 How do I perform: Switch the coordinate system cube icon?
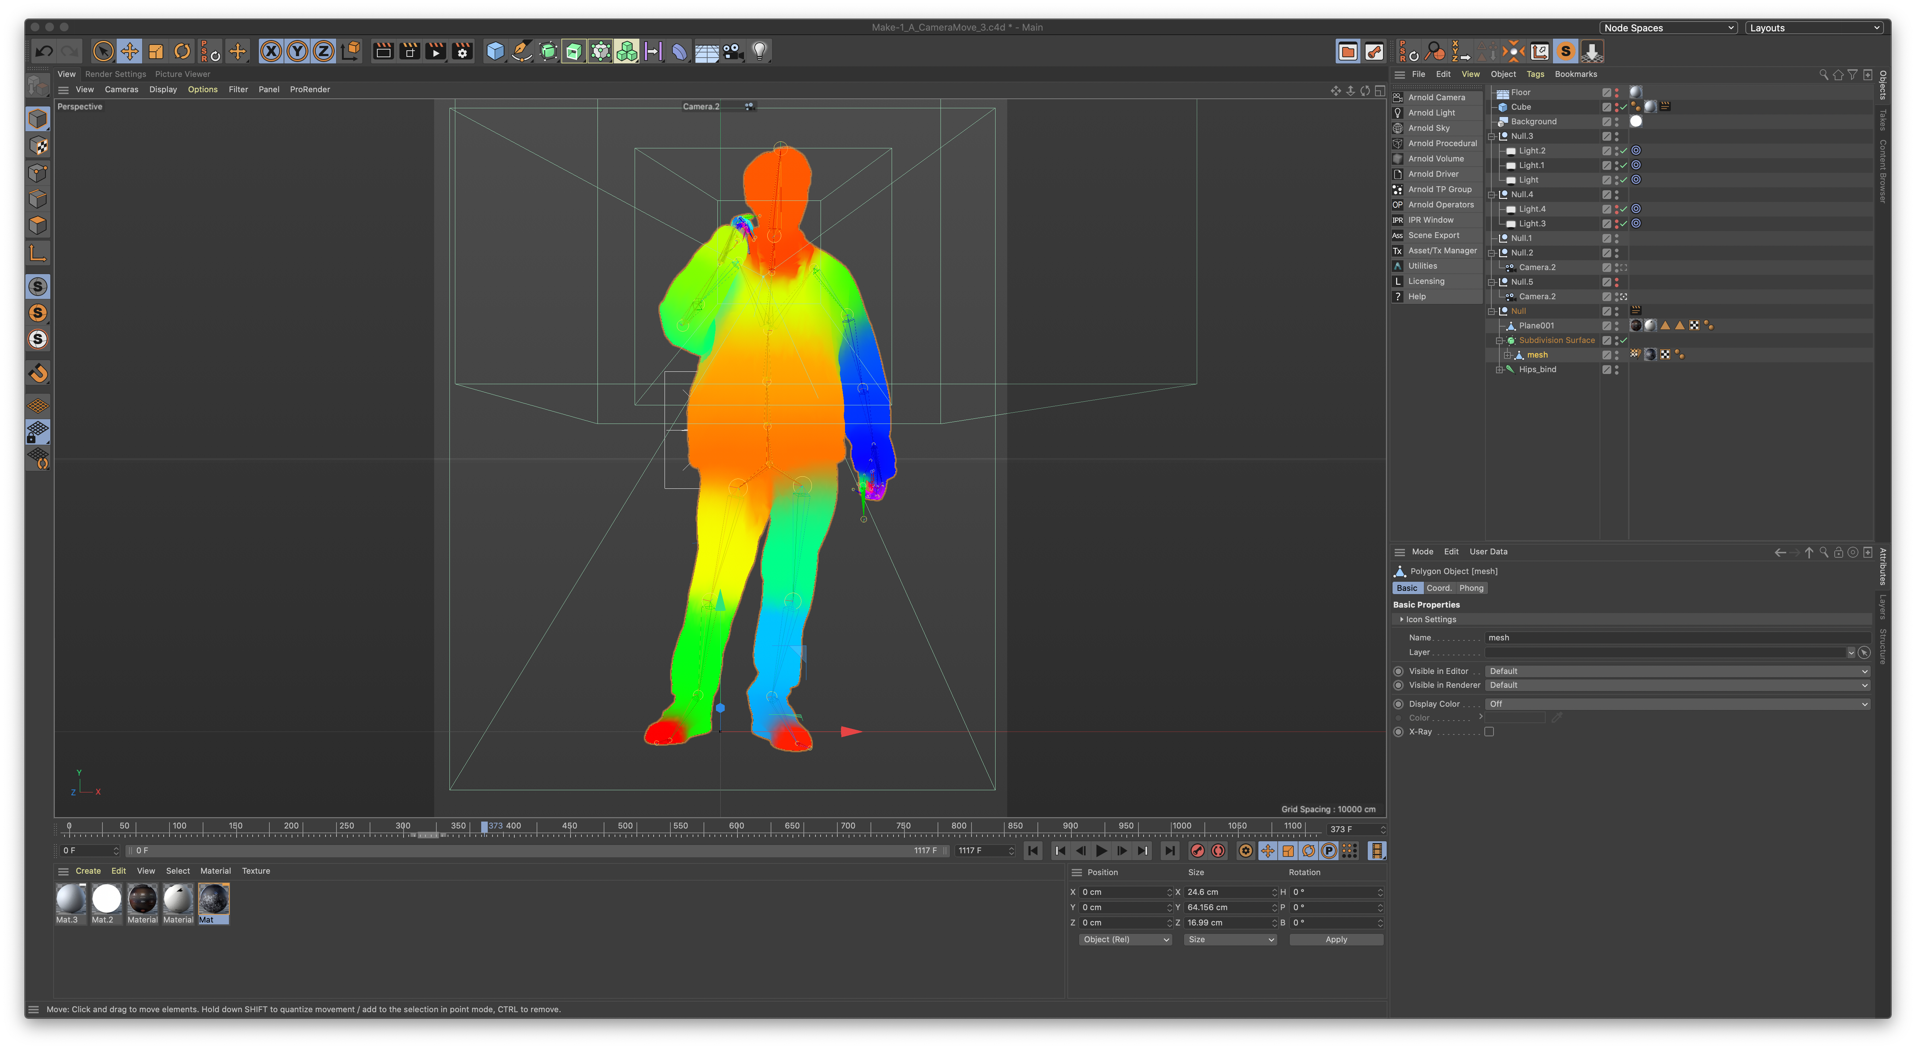pyautogui.click(x=350, y=51)
